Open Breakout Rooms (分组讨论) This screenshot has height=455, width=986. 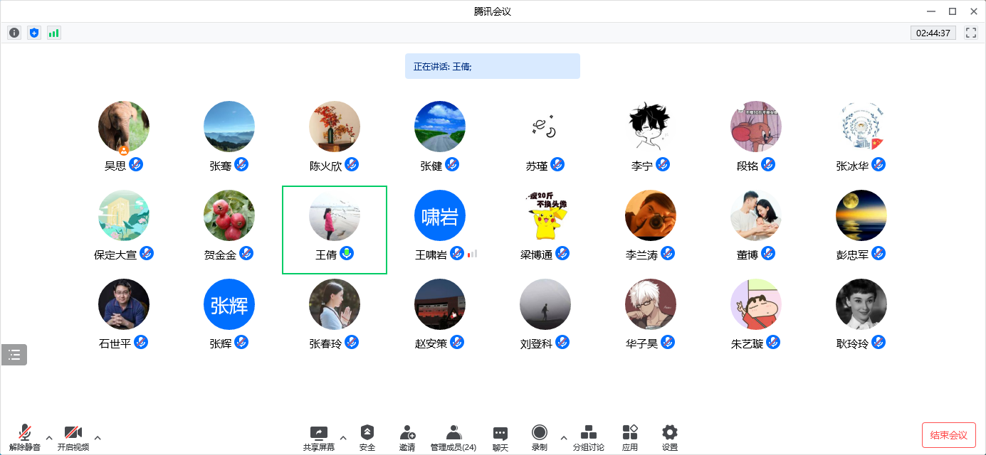point(588,437)
